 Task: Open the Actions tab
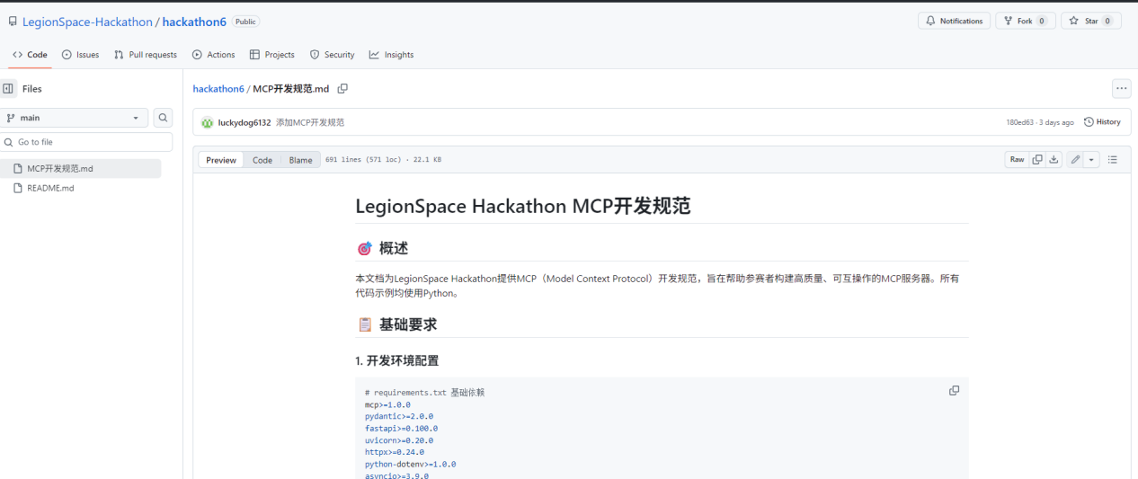(214, 55)
